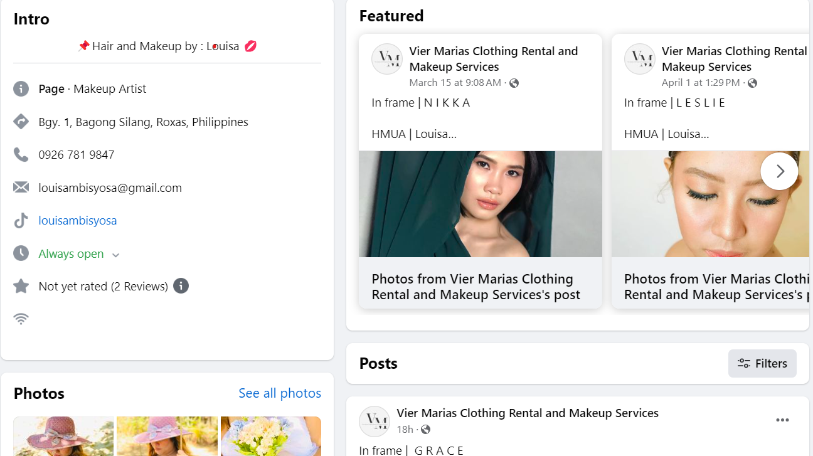The height and width of the screenshot is (456, 813).
Task: Show next featured post with arrow
Action: point(779,171)
